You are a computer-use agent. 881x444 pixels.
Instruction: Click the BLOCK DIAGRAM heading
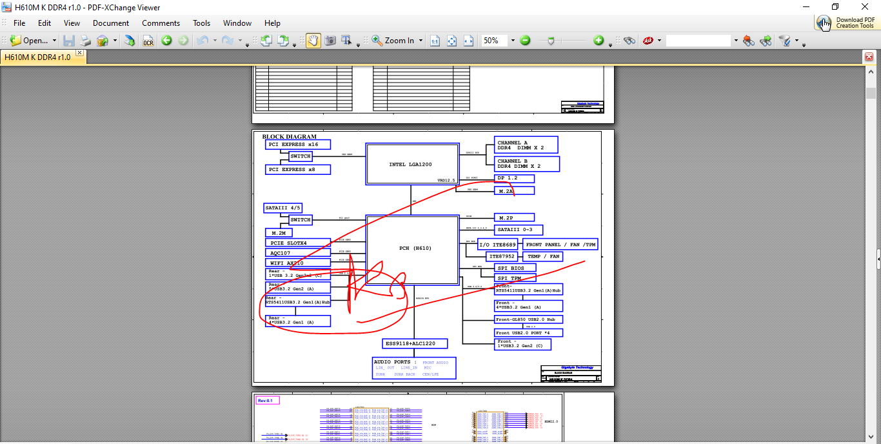pyautogui.click(x=290, y=137)
